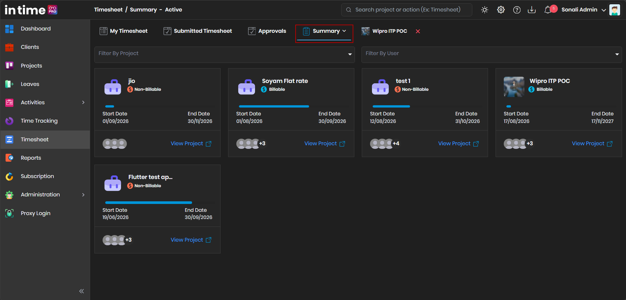This screenshot has width=626, height=300.
Task: Open the Summary tab dropdown
Action: [324, 31]
